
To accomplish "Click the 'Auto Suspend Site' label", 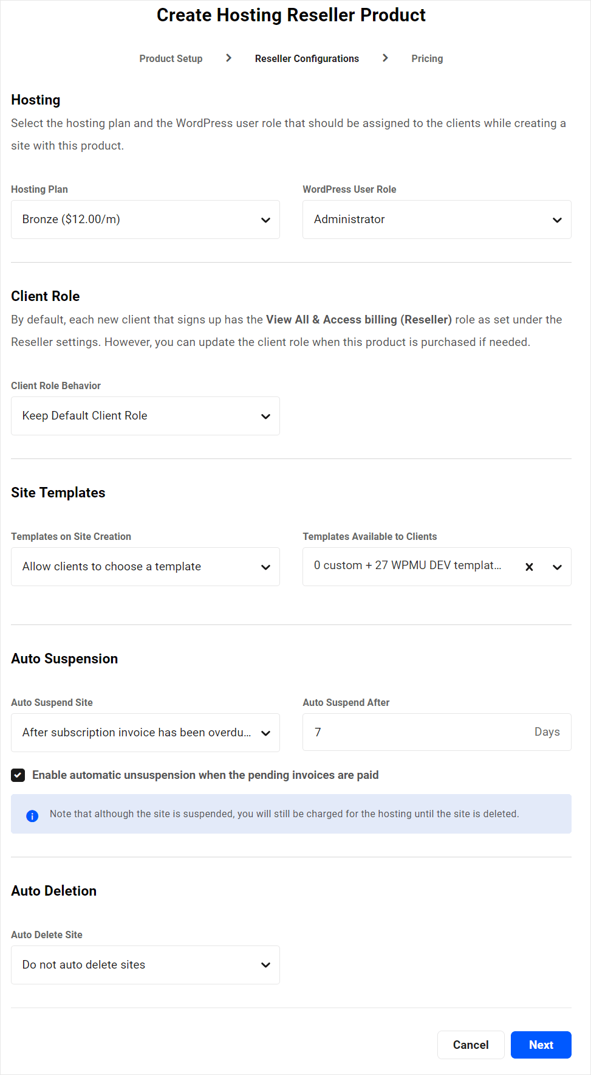I will [x=52, y=702].
